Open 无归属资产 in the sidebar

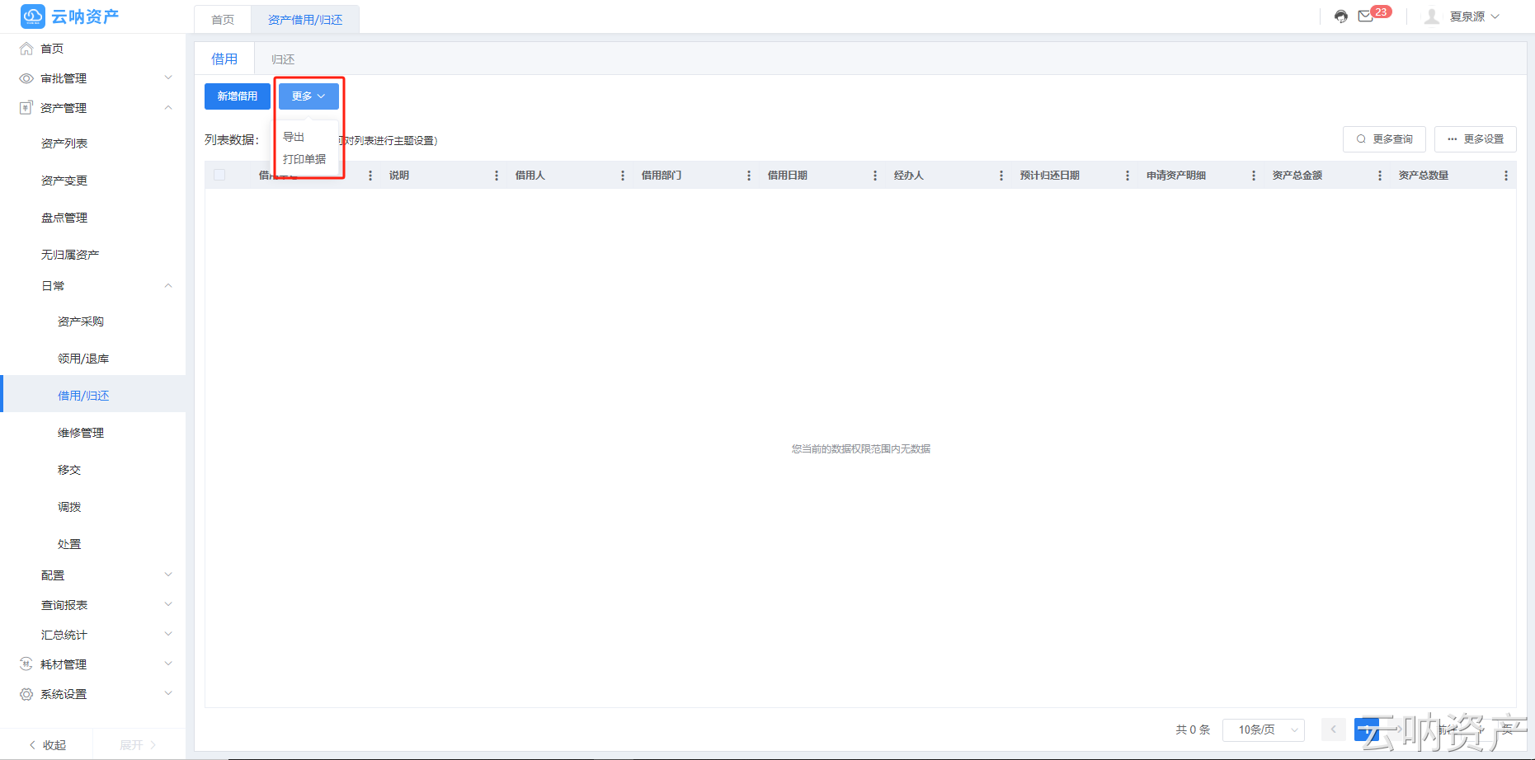70,255
